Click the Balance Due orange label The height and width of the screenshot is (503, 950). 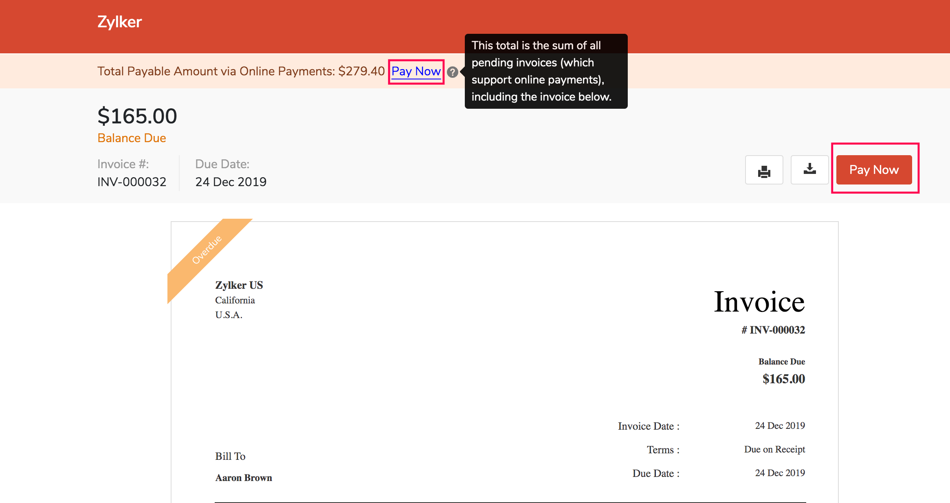point(132,138)
